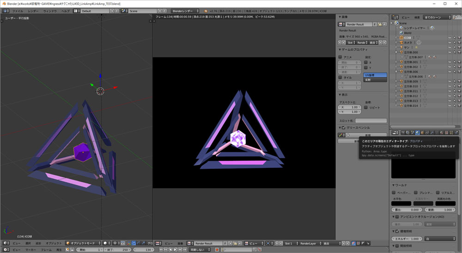Select the ICO球 mesh icon in outliner
This screenshot has height=253, width=462.
(401, 38)
